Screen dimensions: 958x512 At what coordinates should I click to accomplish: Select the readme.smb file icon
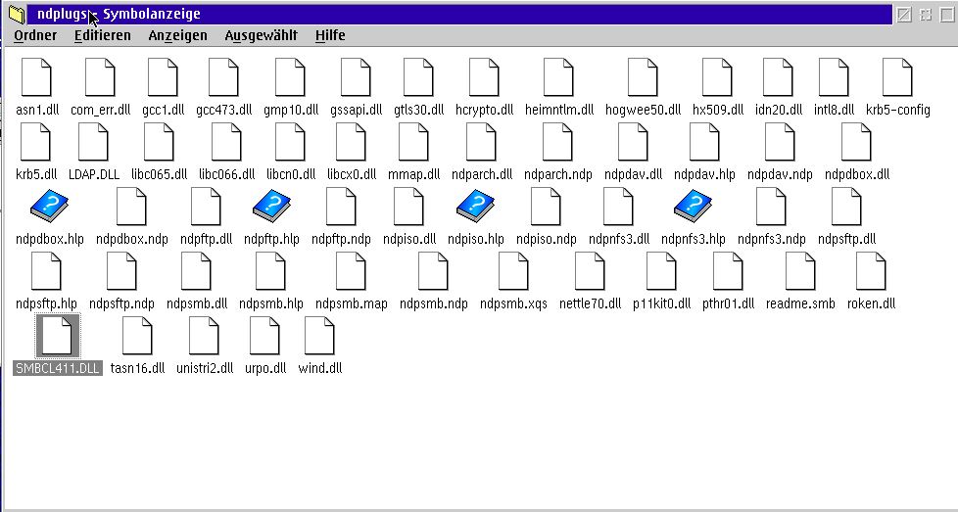click(799, 271)
